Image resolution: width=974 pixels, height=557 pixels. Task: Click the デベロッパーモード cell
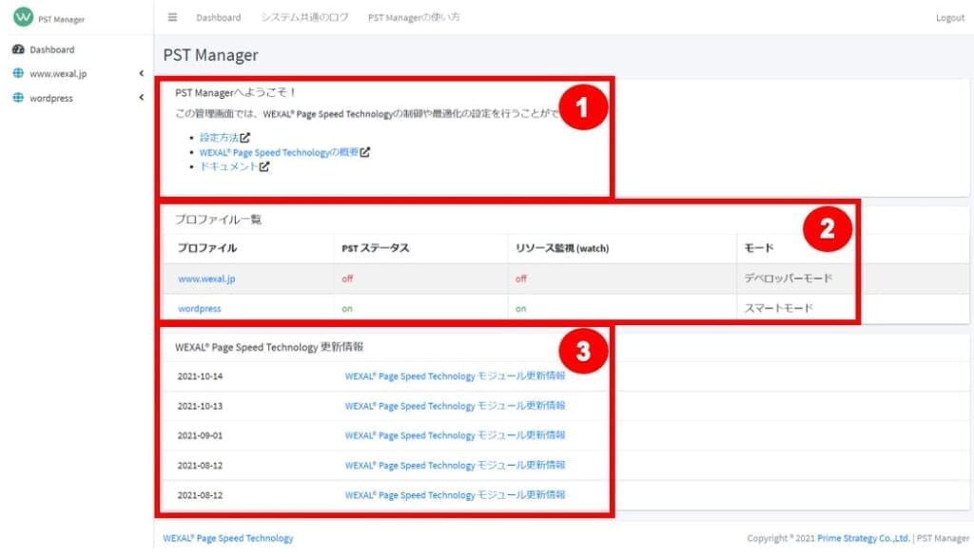(x=789, y=278)
